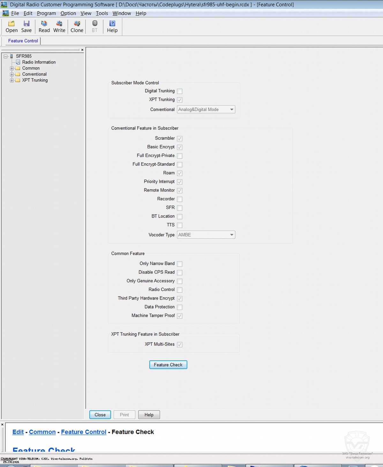Click the Help button beside Print
This screenshot has width=383, height=467.
[149, 415]
